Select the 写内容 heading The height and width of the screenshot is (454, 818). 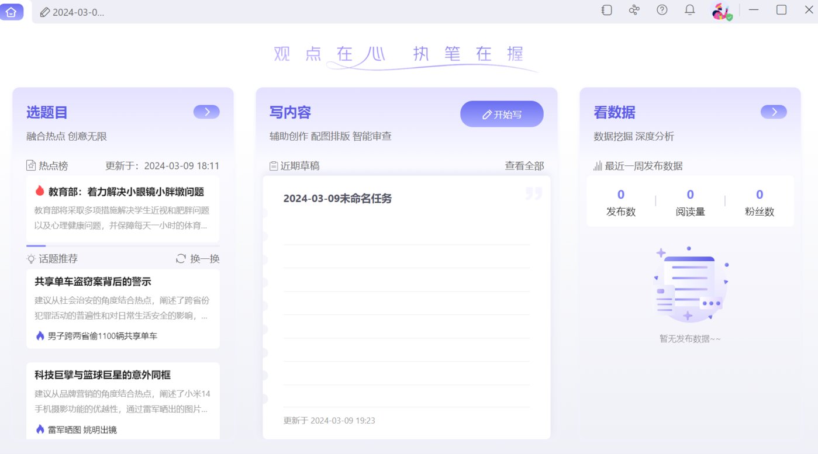(x=290, y=112)
